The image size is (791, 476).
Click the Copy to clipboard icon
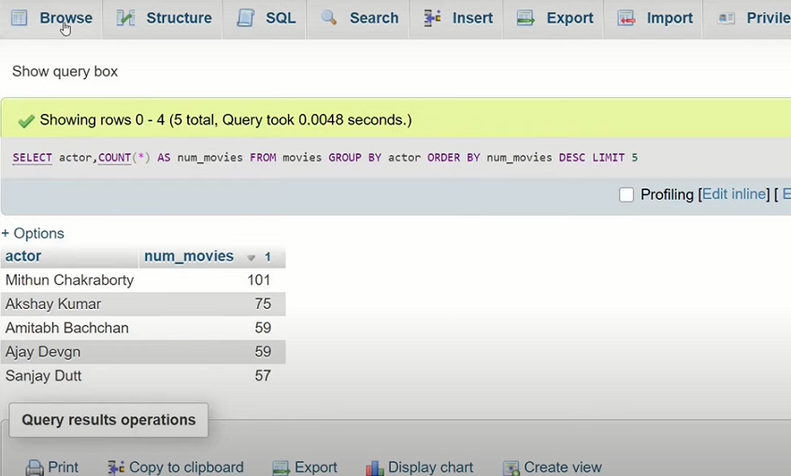click(116, 468)
